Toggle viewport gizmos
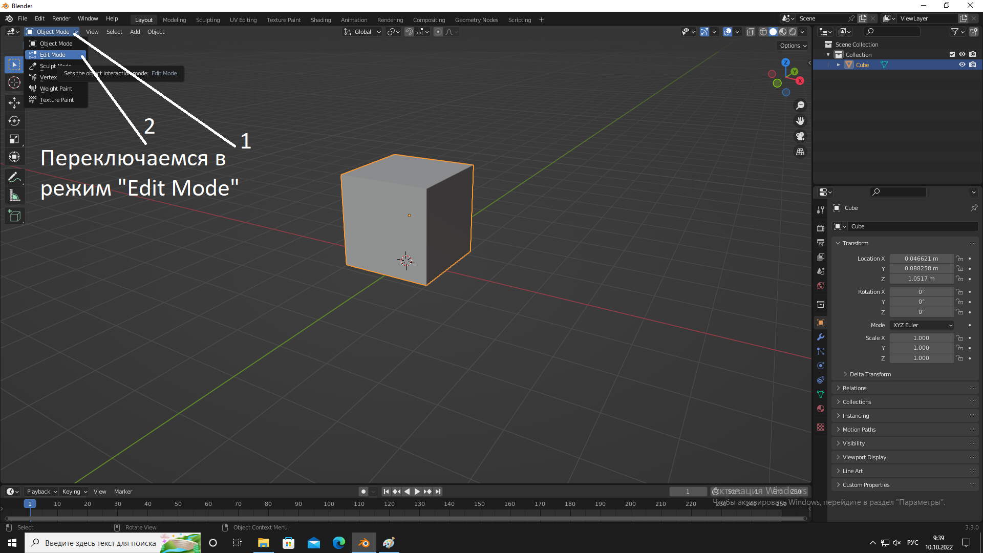The width and height of the screenshot is (983, 553). 704,32
